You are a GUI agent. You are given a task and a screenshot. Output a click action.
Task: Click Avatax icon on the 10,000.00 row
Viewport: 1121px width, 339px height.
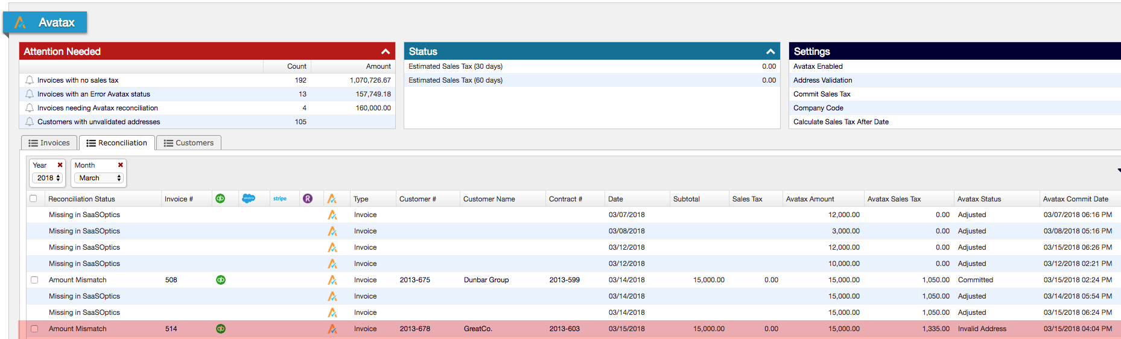332,264
